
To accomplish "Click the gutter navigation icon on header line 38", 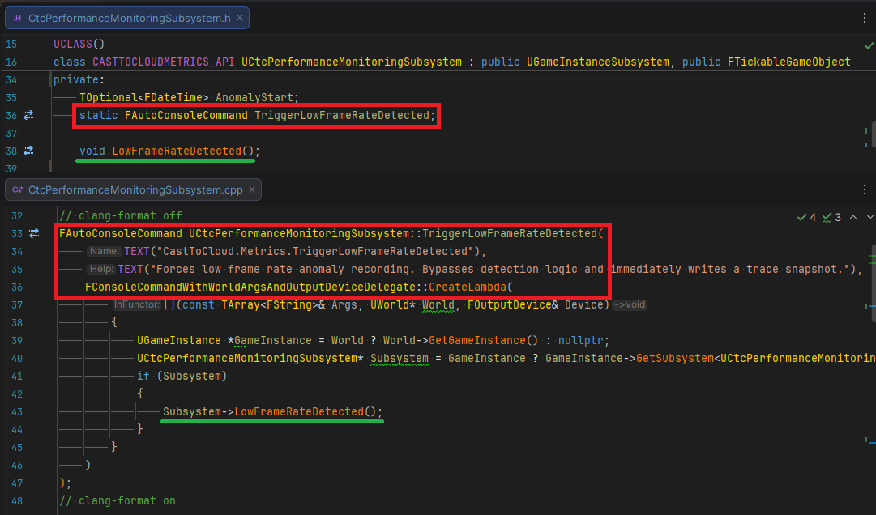I will (x=28, y=151).
